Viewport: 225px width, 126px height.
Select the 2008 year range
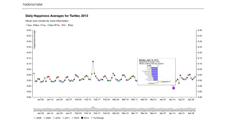point(38,118)
